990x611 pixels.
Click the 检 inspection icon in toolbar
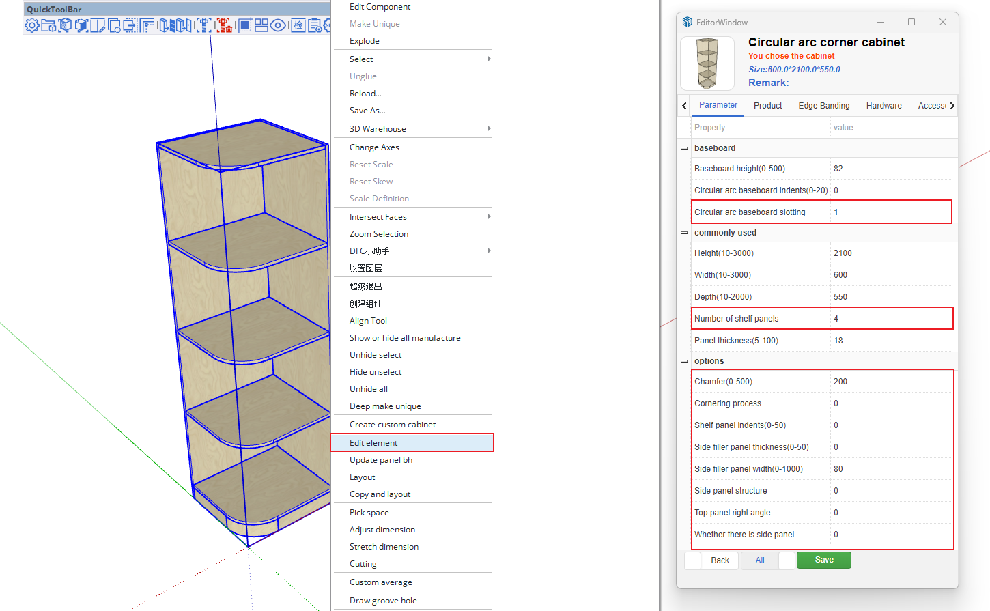(298, 26)
